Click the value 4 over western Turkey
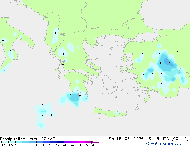190x146 pixels. click(x=160, y=63)
